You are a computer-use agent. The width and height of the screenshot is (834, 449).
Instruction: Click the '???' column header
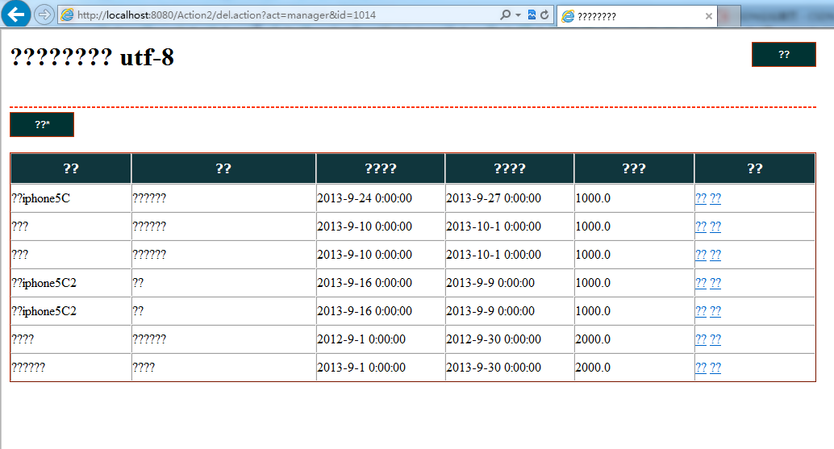pyautogui.click(x=634, y=168)
